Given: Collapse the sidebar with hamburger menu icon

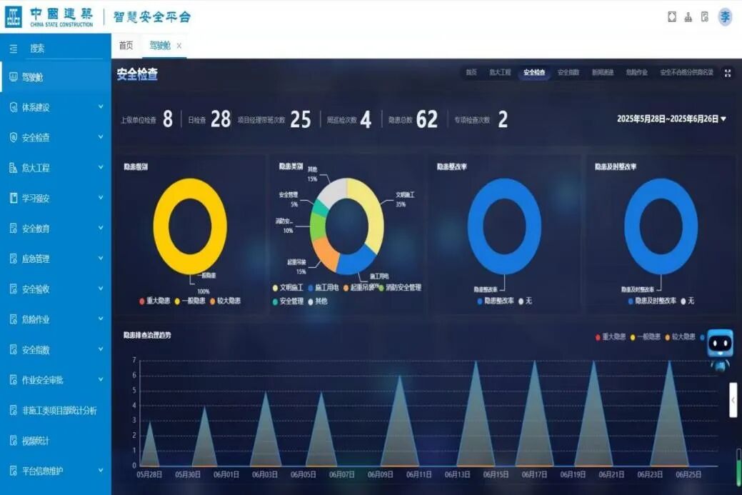Looking at the screenshot, I should (14, 49).
